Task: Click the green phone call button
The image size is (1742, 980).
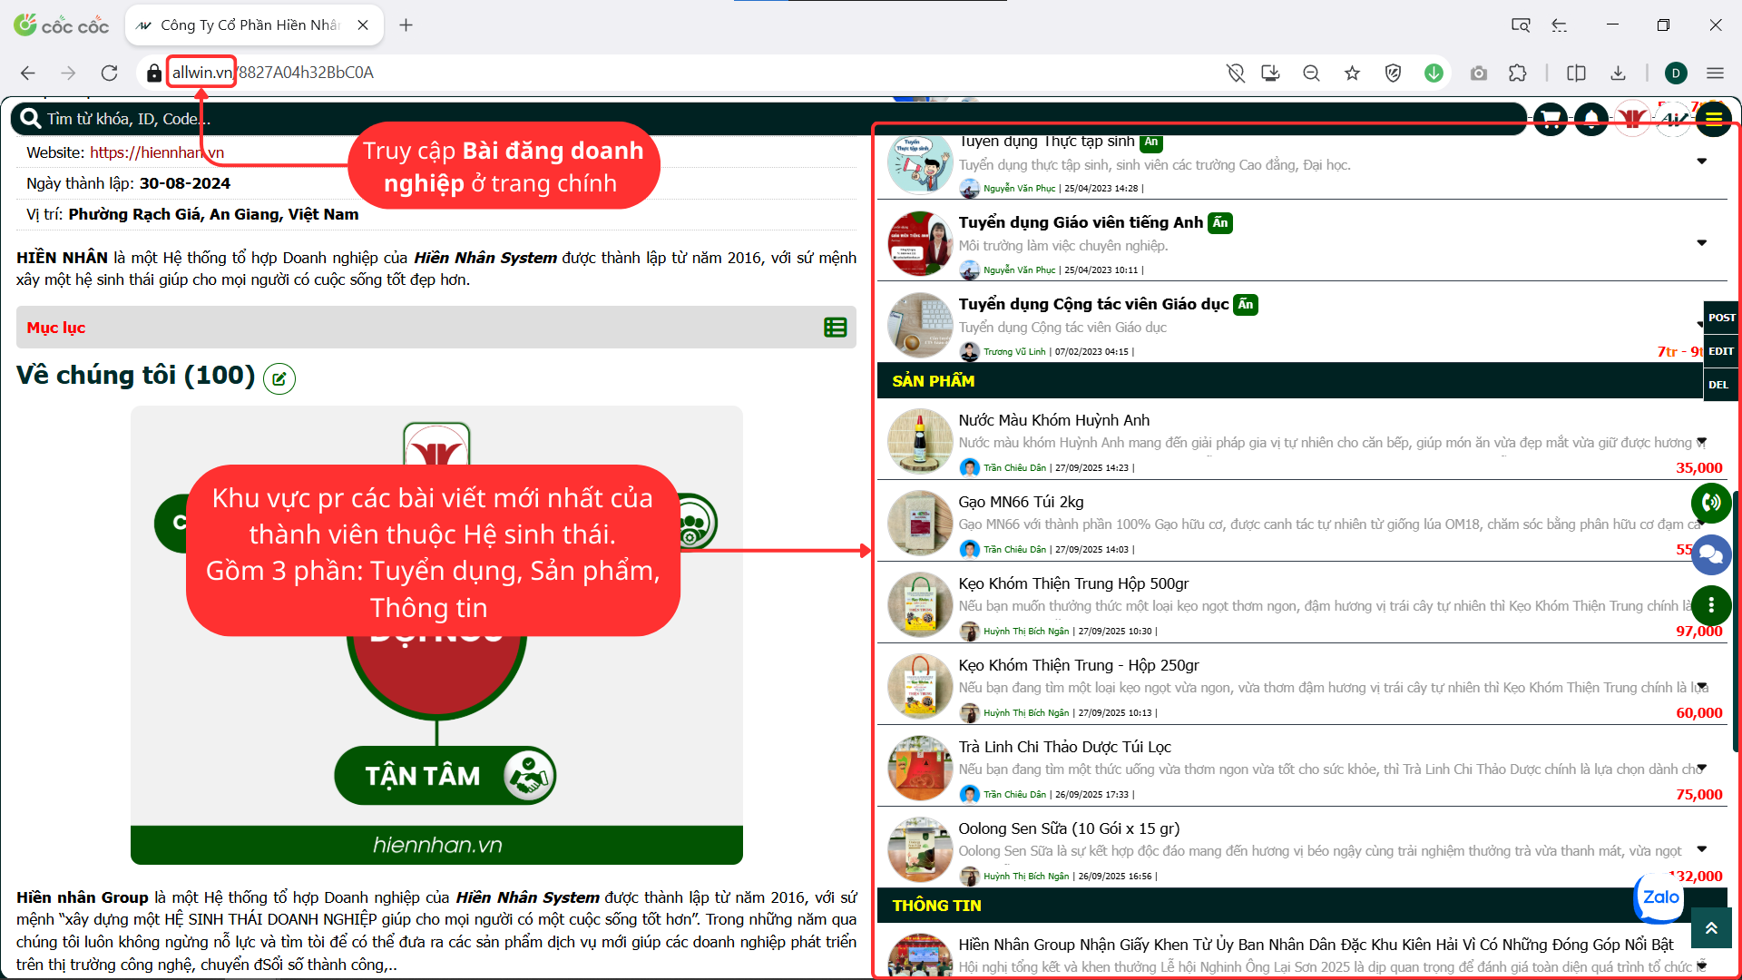Action: pyautogui.click(x=1711, y=502)
